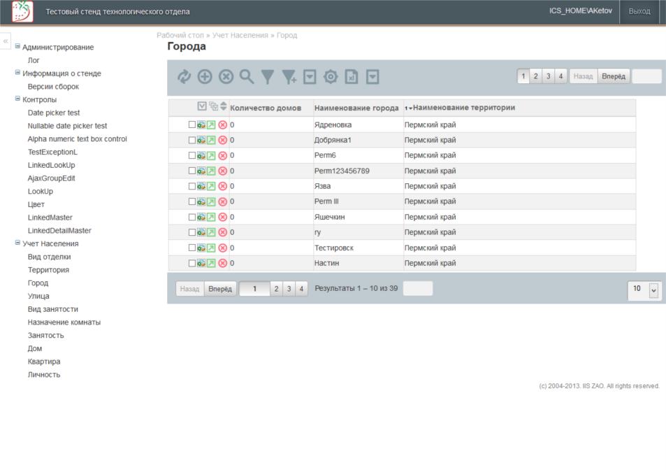Click the toolbar delete selected icon

coord(226,77)
